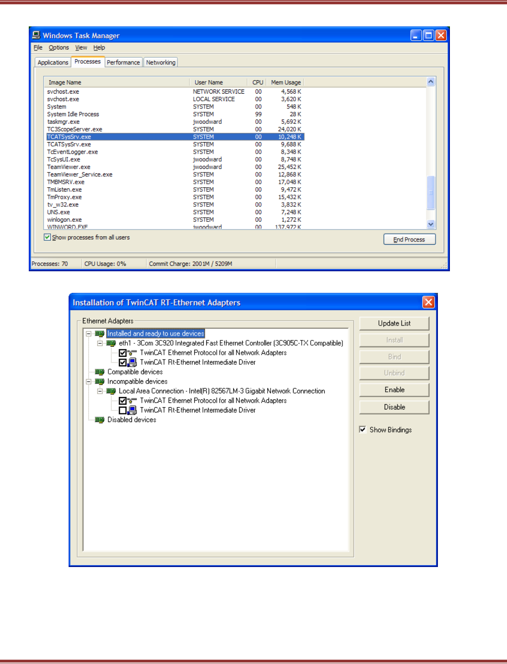This screenshot has height=664, width=507.
Task: Sort by Mem Usage column header
Action: coord(285,82)
